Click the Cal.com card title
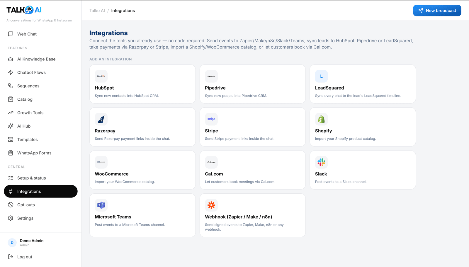The height and width of the screenshot is (267, 469). pyautogui.click(x=214, y=174)
